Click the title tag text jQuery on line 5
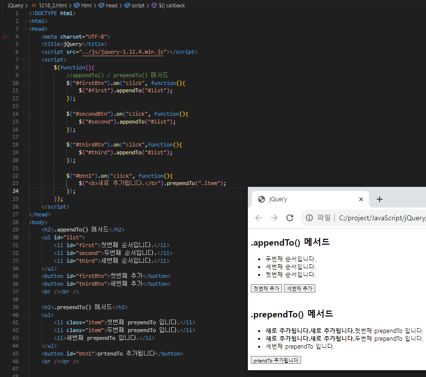The width and height of the screenshot is (426, 377). (x=73, y=44)
